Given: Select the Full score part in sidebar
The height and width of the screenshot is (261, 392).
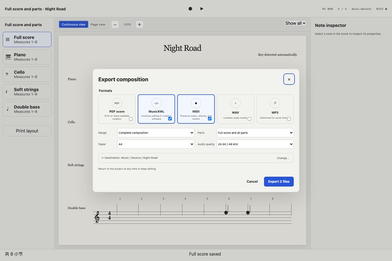Looking at the screenshot, I should pos(27,39).
